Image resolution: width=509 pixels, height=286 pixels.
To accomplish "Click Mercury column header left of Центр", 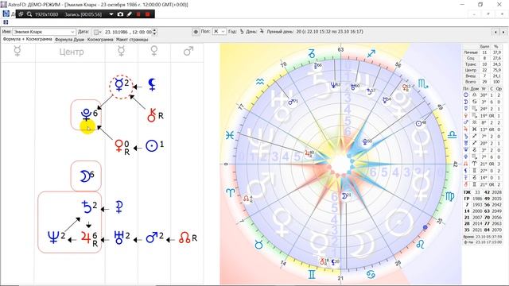I will pyautogui.click(x=17, y=51).
